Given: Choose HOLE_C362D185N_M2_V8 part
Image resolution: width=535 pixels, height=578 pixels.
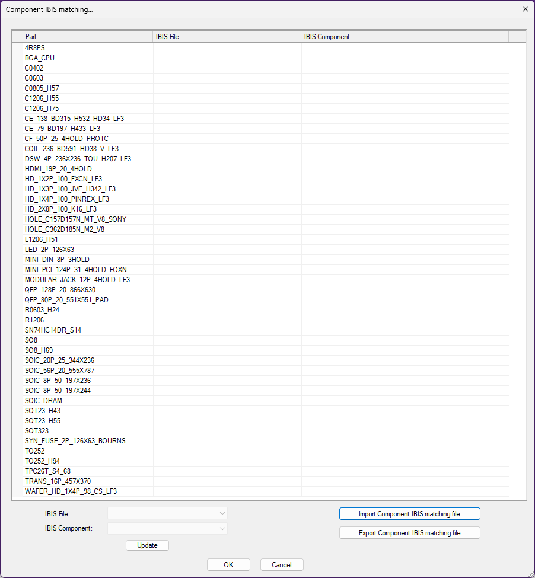Looking at the screenshot, I should [x=65, y=229].
